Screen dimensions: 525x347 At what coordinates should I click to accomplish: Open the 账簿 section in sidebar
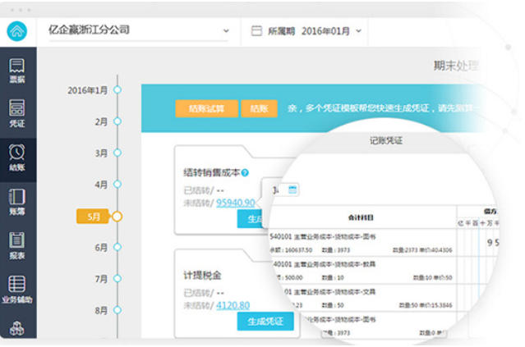(x=16, y=202)
